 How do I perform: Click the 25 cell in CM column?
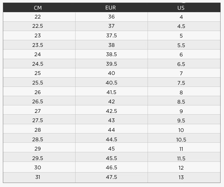point(38,73)
